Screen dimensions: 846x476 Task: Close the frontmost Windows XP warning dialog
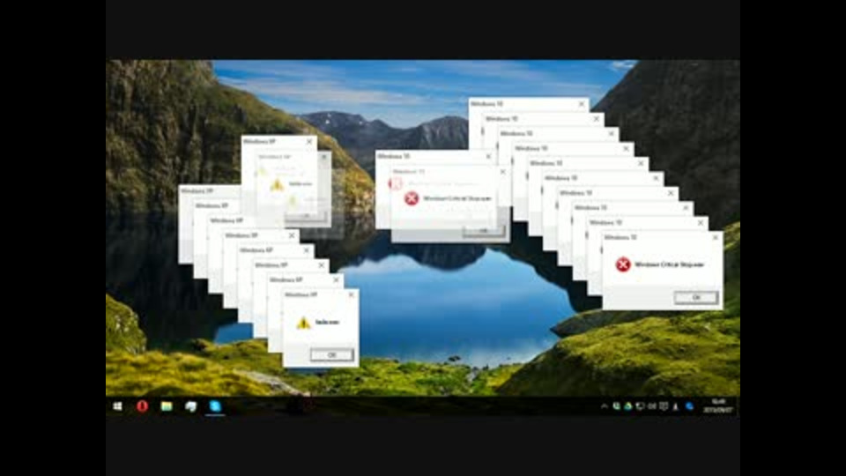[x=352, y=294]
